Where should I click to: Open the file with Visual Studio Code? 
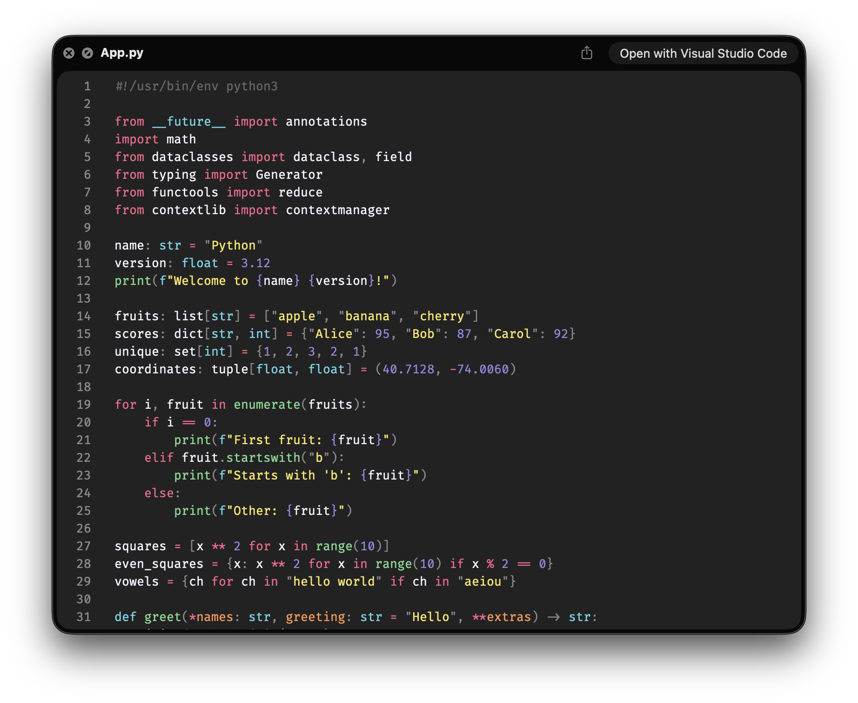tap(703, 53)
